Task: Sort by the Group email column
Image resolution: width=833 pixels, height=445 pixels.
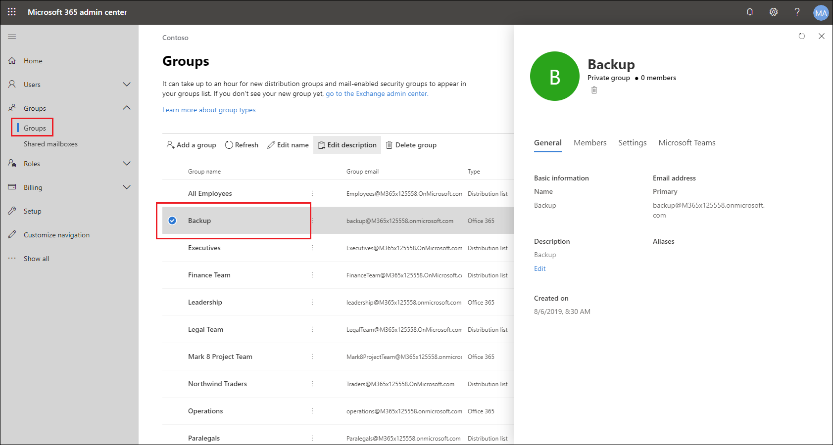Action: pyautogui.click(x=362, y=172)
